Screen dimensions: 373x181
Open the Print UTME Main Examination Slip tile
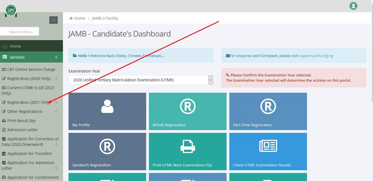coord(188,151)
